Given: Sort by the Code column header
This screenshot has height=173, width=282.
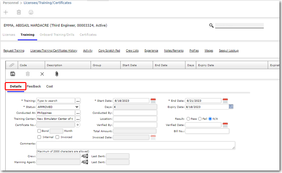Looking at the screenshot, I should tap(31, 65).
